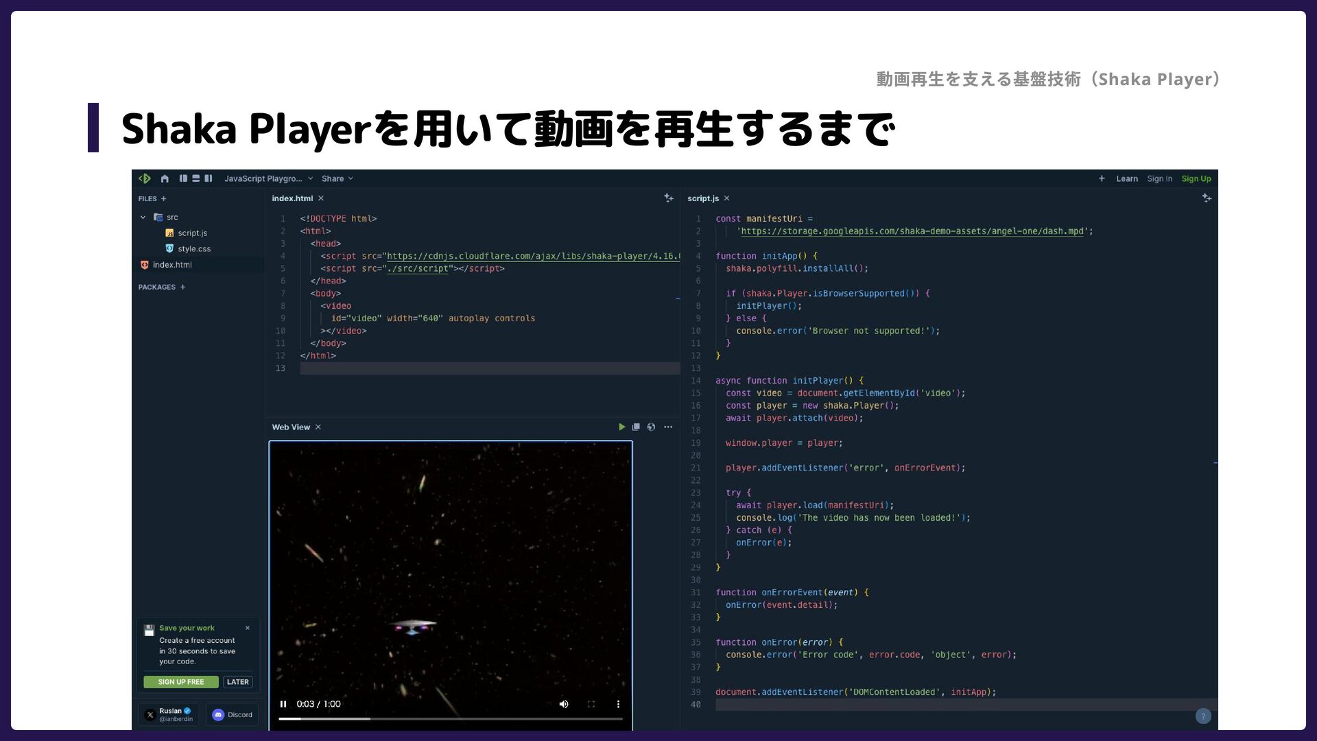The width and height of the screenshot is (1317, 741).
Task: Open the JavaScript Playground project dropdown
Action: [x=268, y=178]
